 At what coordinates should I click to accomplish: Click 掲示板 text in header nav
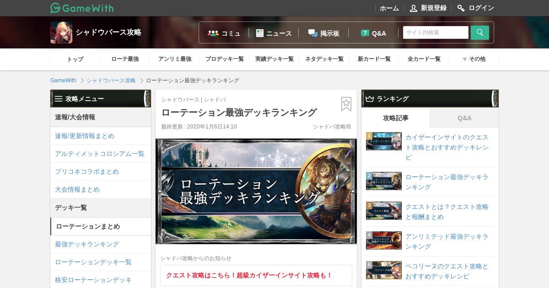click(330, 33)
